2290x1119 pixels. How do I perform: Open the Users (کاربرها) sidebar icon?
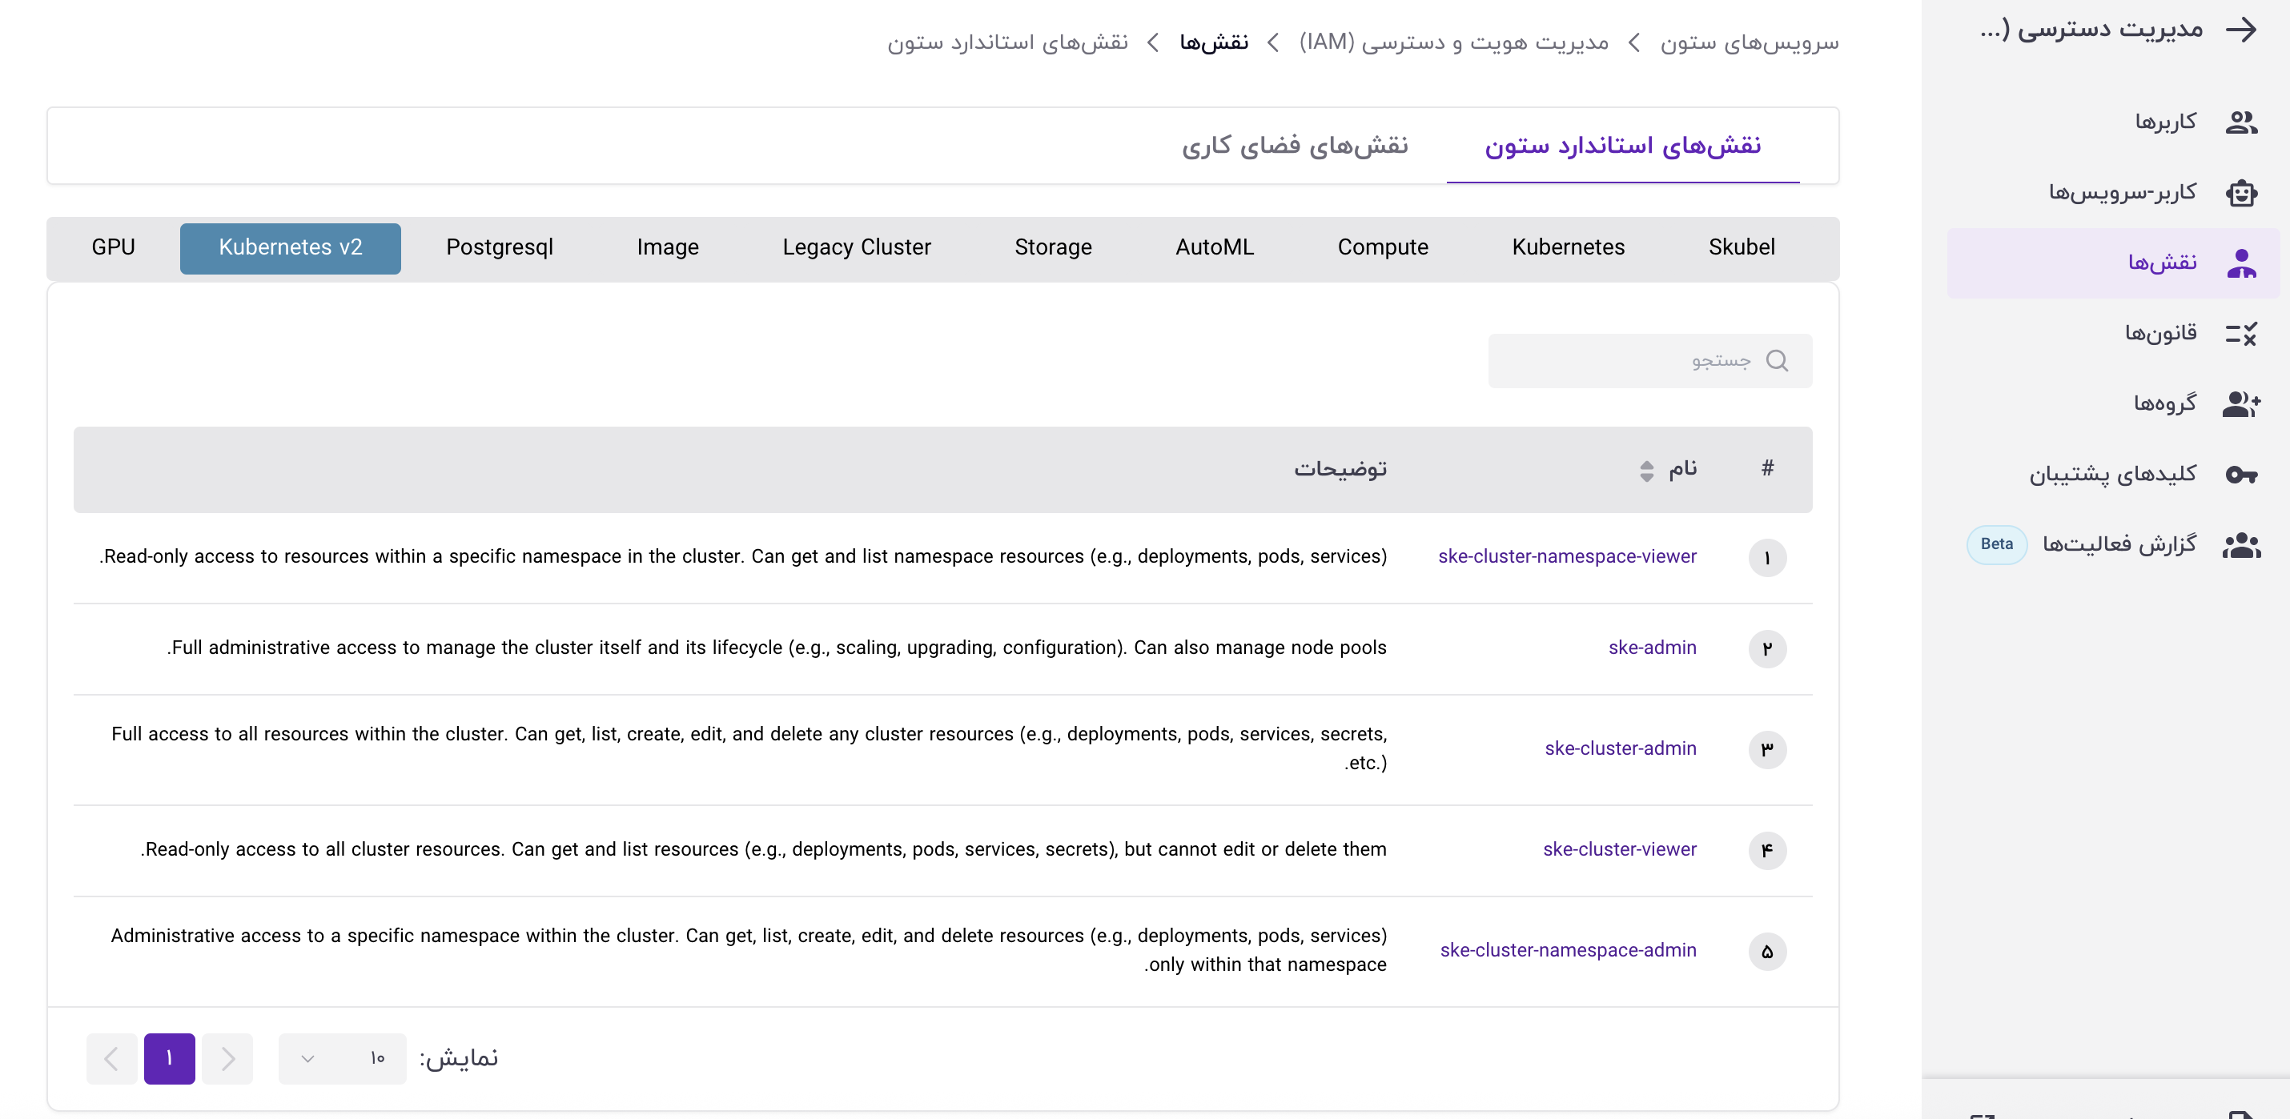pyautogui.click(x=2240, y=122)
